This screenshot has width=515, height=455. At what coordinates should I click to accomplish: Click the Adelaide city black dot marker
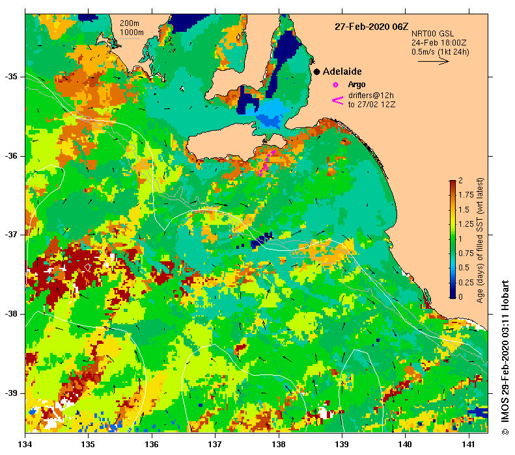[x=316, y=71]
